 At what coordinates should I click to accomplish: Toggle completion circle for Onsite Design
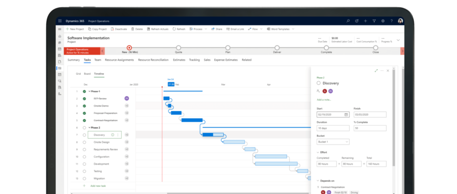84,142
